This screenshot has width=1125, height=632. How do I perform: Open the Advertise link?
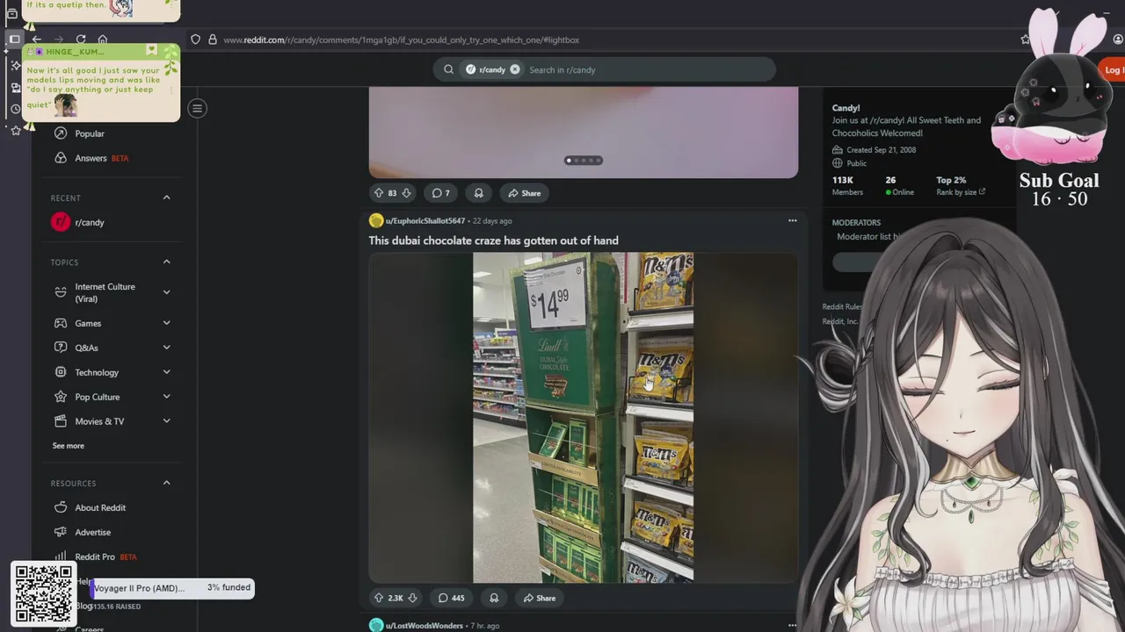tap(92, 532)
